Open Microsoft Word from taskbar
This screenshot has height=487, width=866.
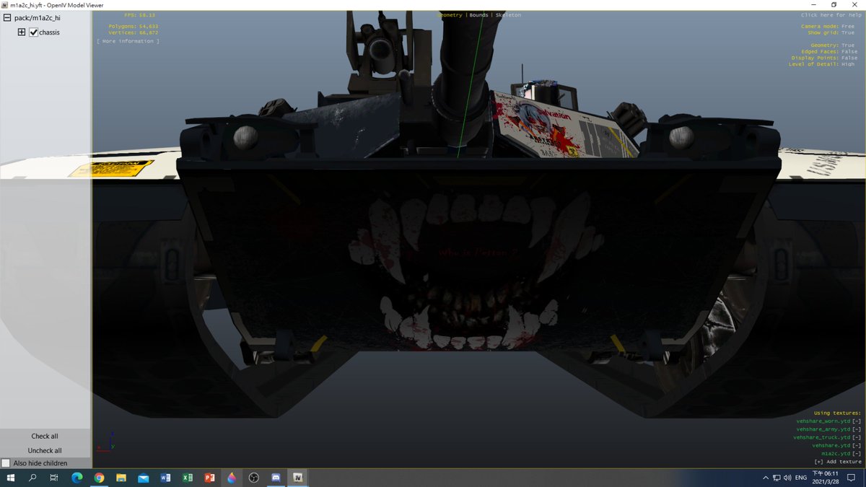point(165,478)
